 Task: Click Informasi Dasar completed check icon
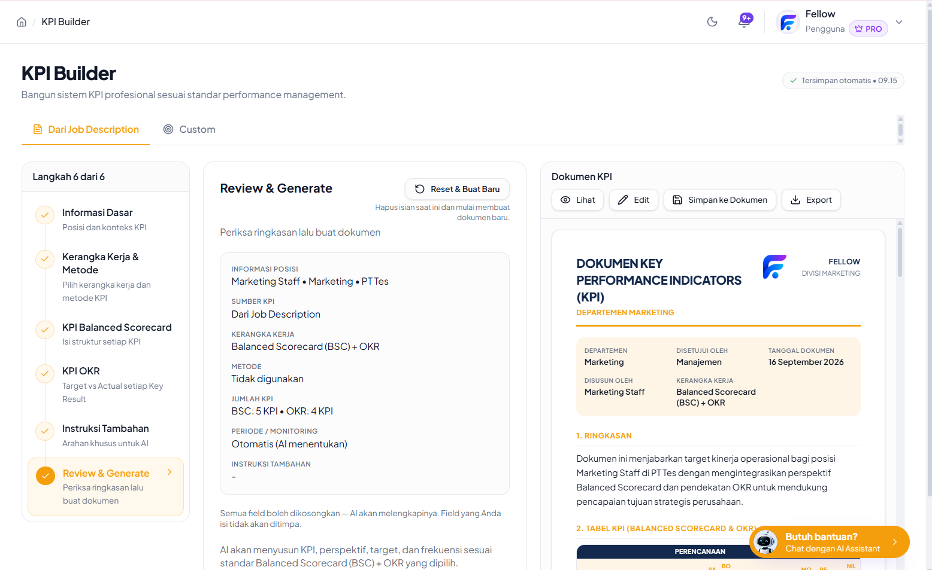45,214
